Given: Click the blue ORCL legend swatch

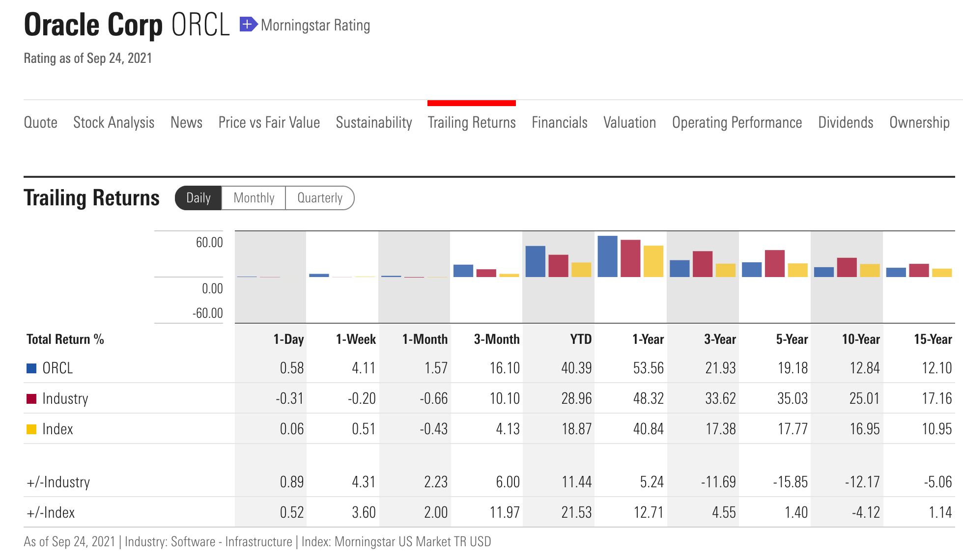Looking at the screenshot, I should coord(31,368).
